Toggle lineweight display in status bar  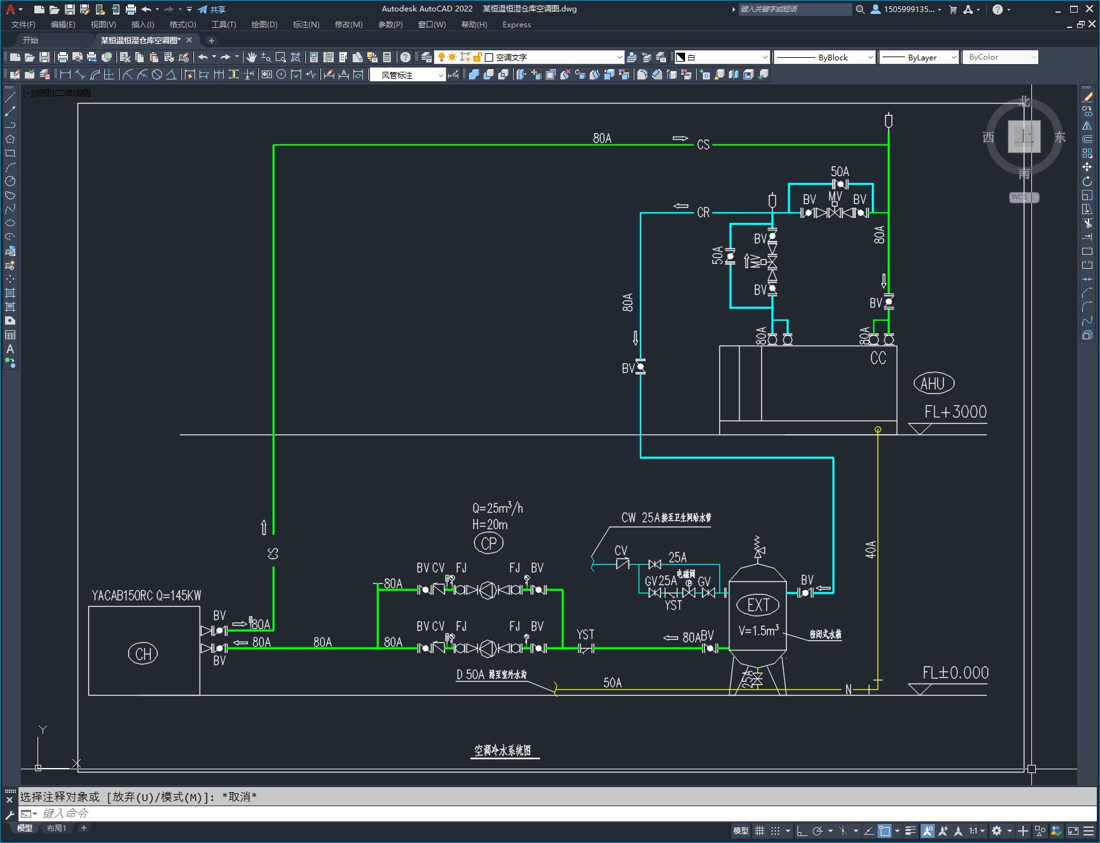[911, 831]
